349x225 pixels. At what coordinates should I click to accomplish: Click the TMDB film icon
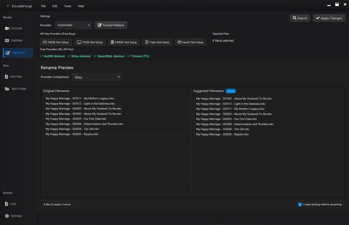click(x=45, y=42)
